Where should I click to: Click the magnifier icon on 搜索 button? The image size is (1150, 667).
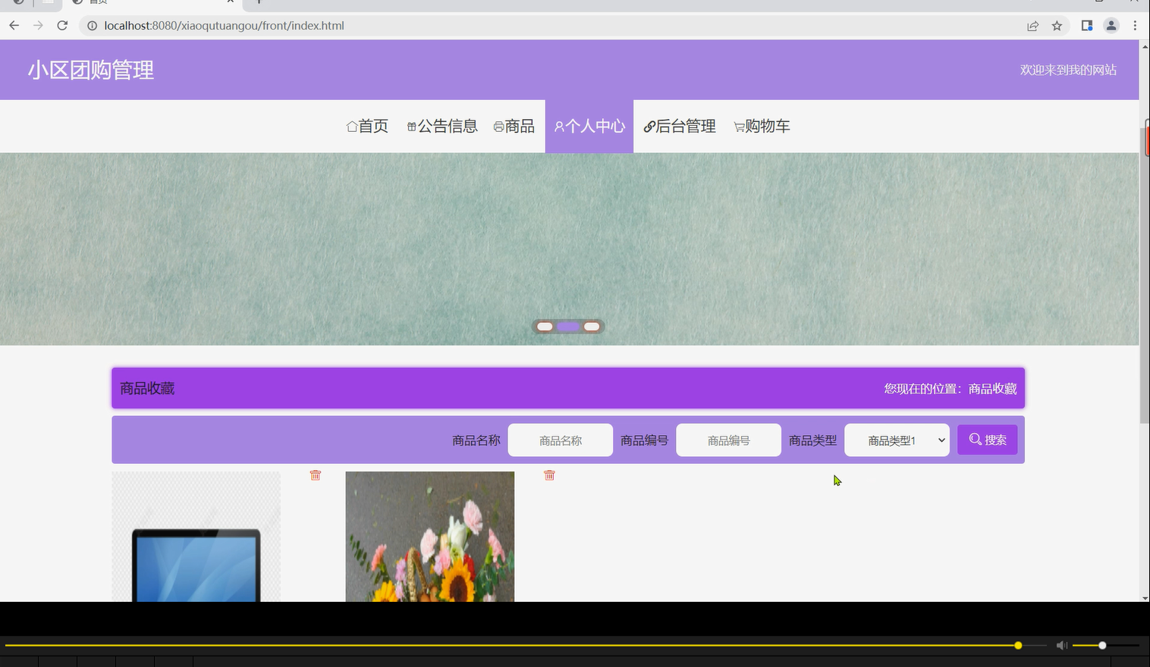[974, 440]
